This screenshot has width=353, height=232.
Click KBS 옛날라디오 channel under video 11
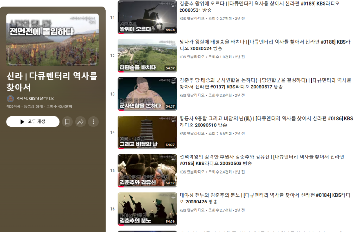coord(192,19)
